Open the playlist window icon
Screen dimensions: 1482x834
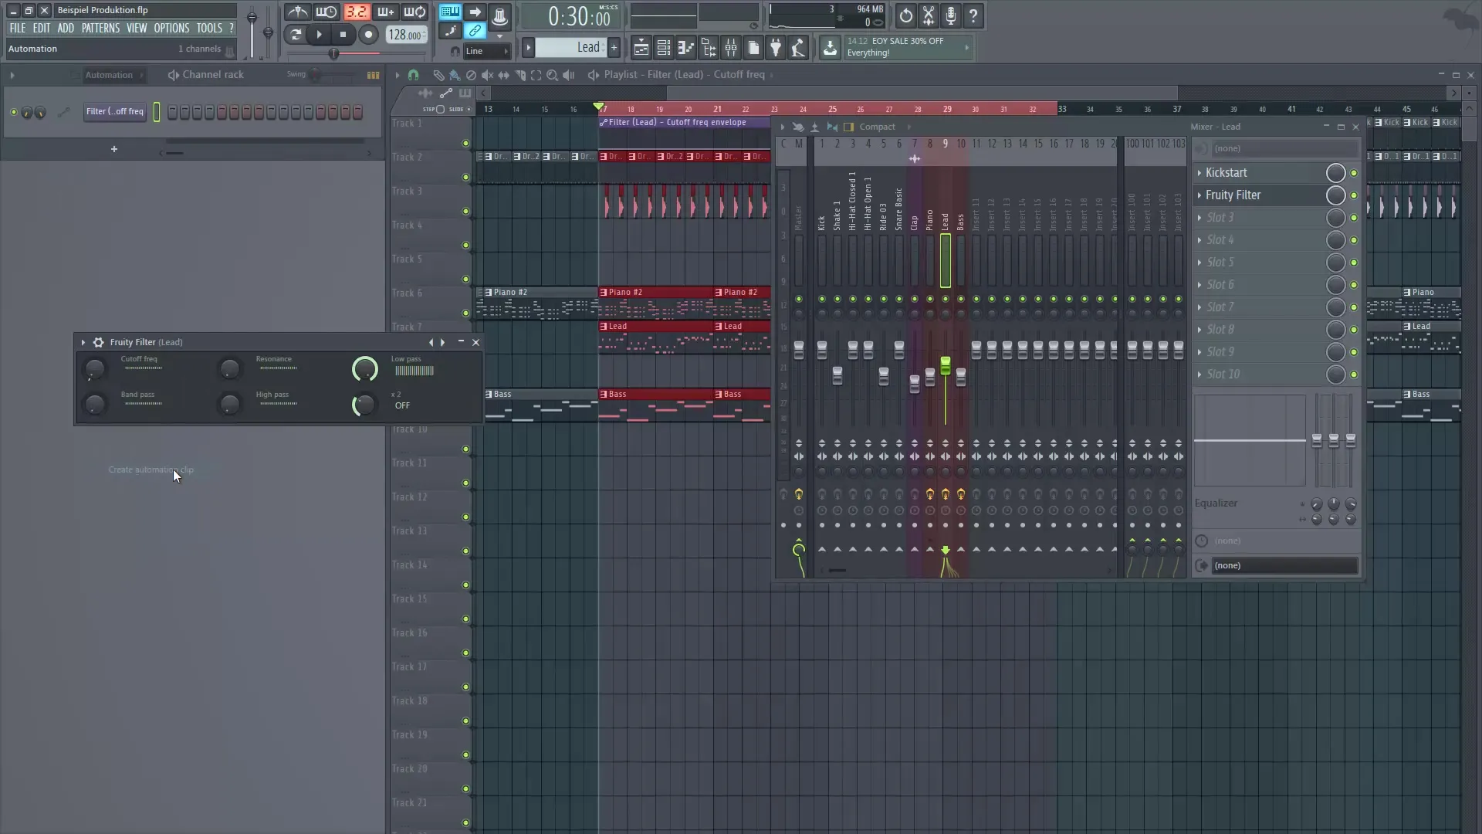coord(641,48)
